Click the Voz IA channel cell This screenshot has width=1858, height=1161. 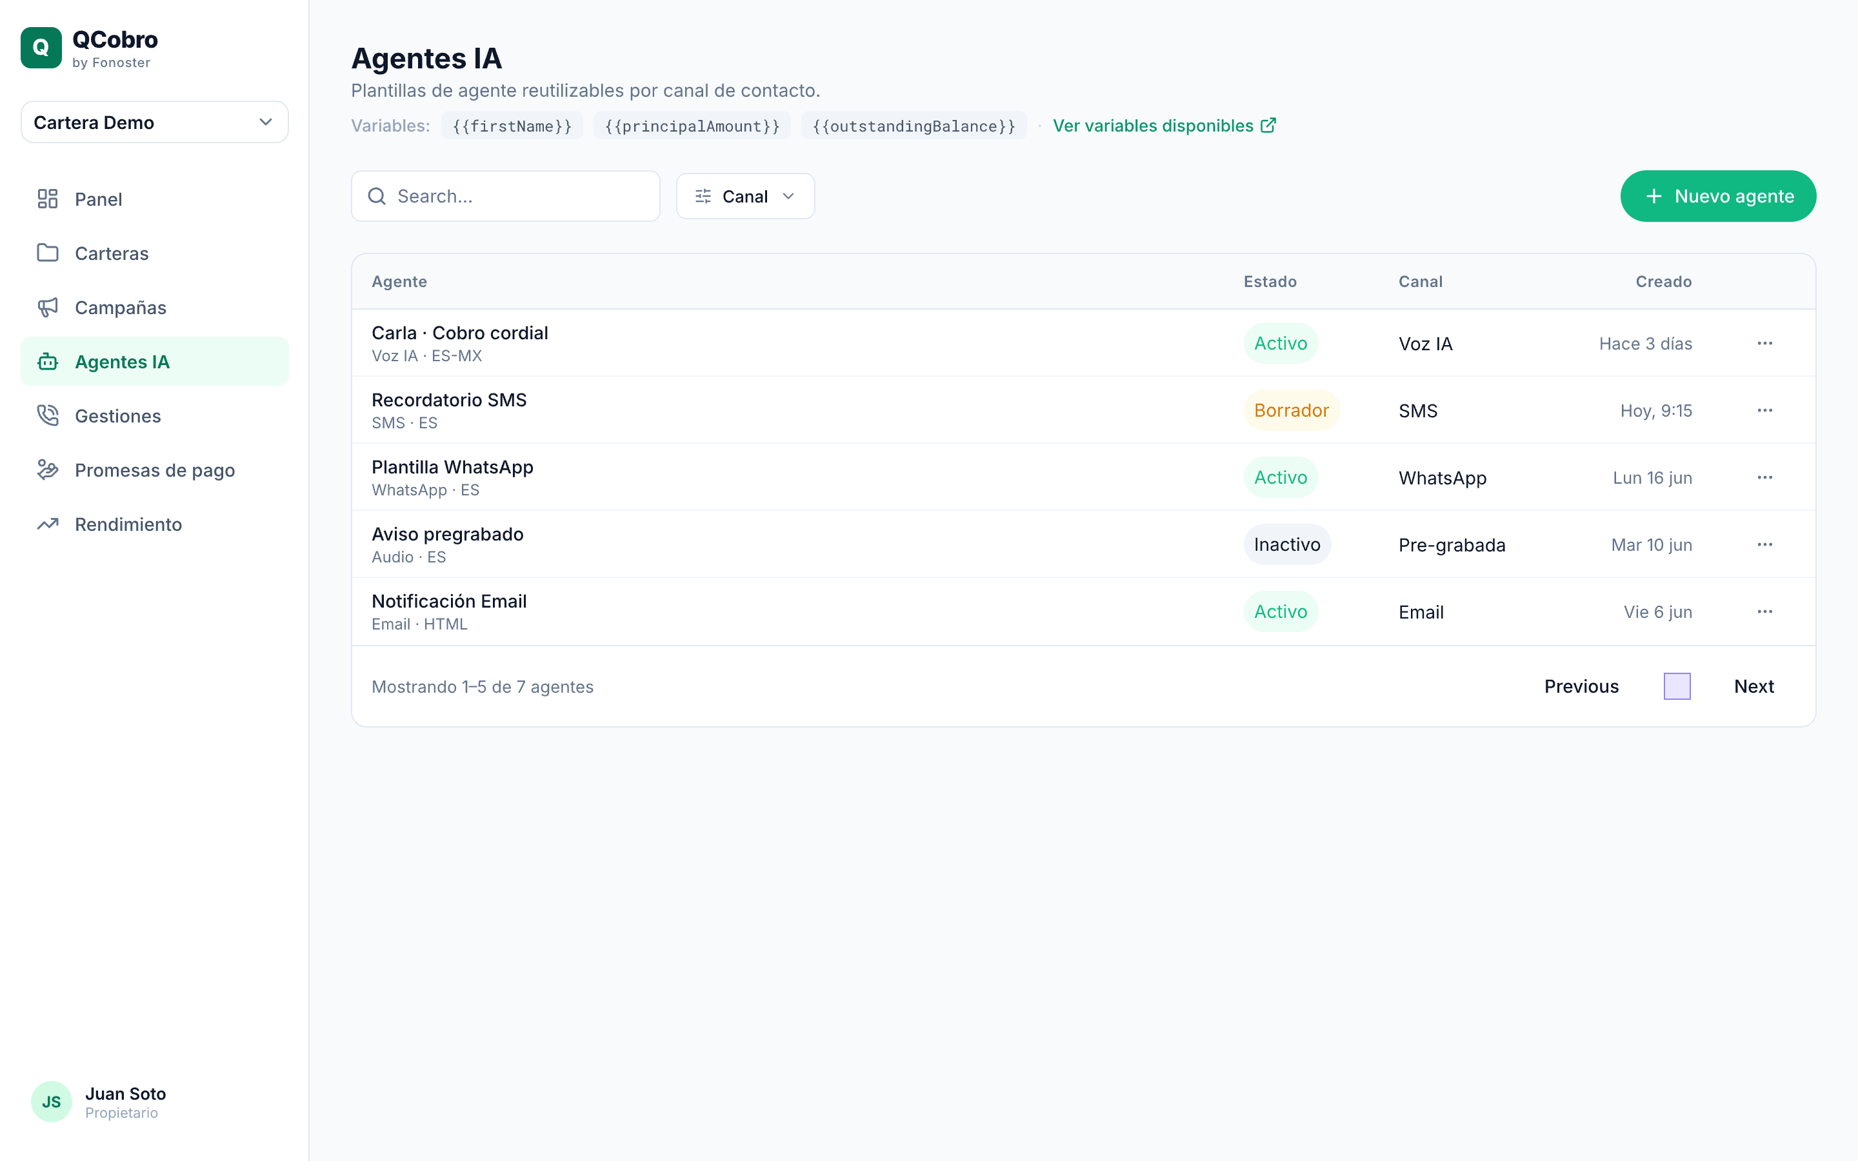pos(1426,343)
